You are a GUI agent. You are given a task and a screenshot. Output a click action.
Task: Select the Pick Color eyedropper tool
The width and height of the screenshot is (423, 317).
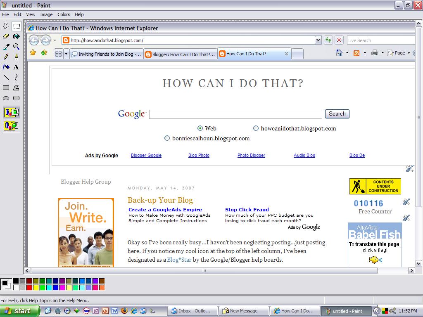pyautogui.click(x=6, y=47)
